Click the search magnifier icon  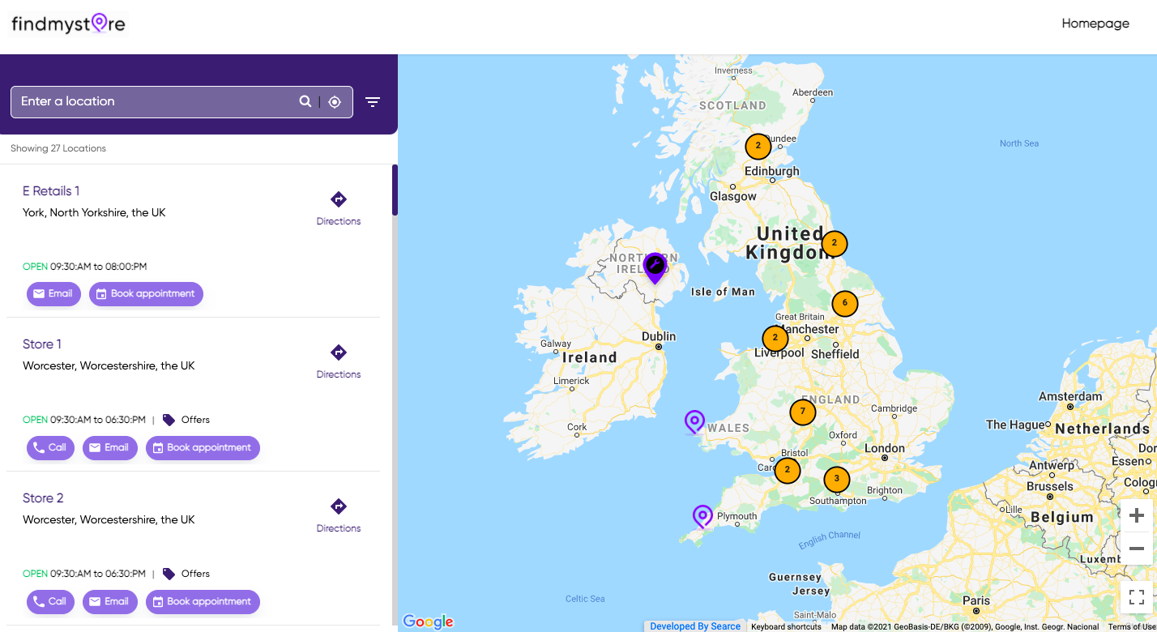click(305, 101)
